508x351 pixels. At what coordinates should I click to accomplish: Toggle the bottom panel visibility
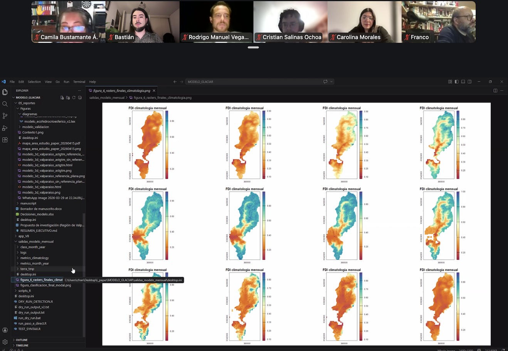click(463, 82)
